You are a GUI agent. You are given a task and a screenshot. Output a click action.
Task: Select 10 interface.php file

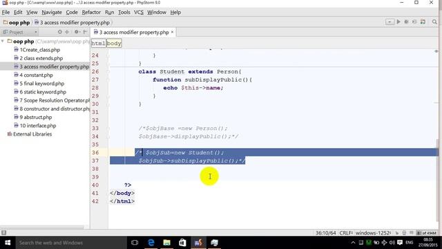point(35,126)
